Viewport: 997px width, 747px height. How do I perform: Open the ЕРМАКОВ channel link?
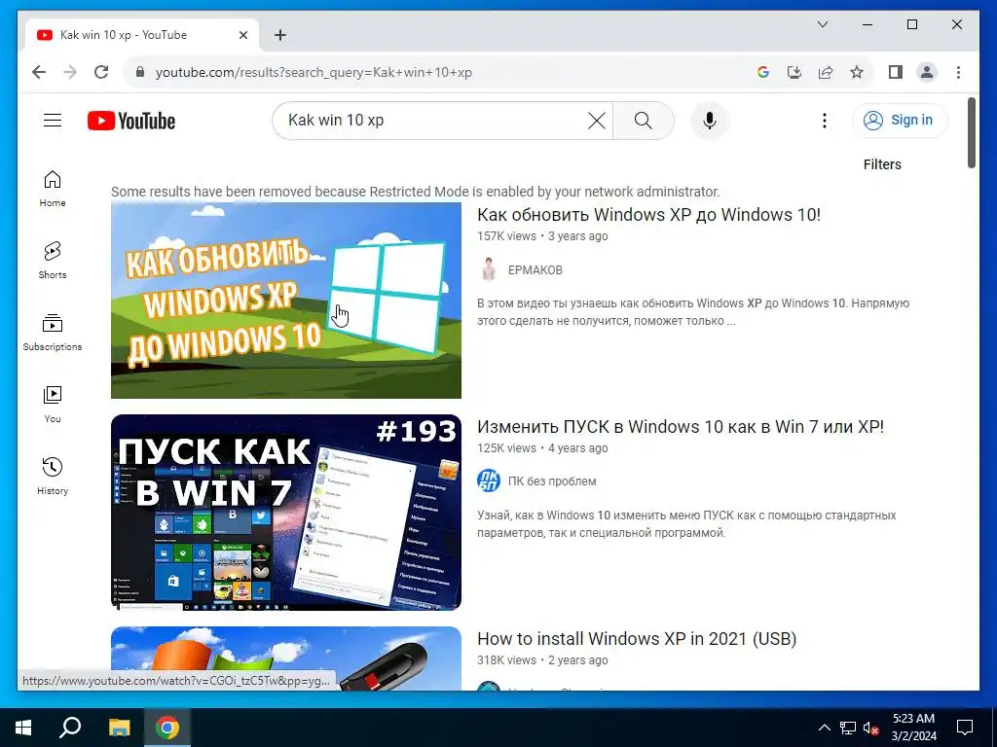535,270
